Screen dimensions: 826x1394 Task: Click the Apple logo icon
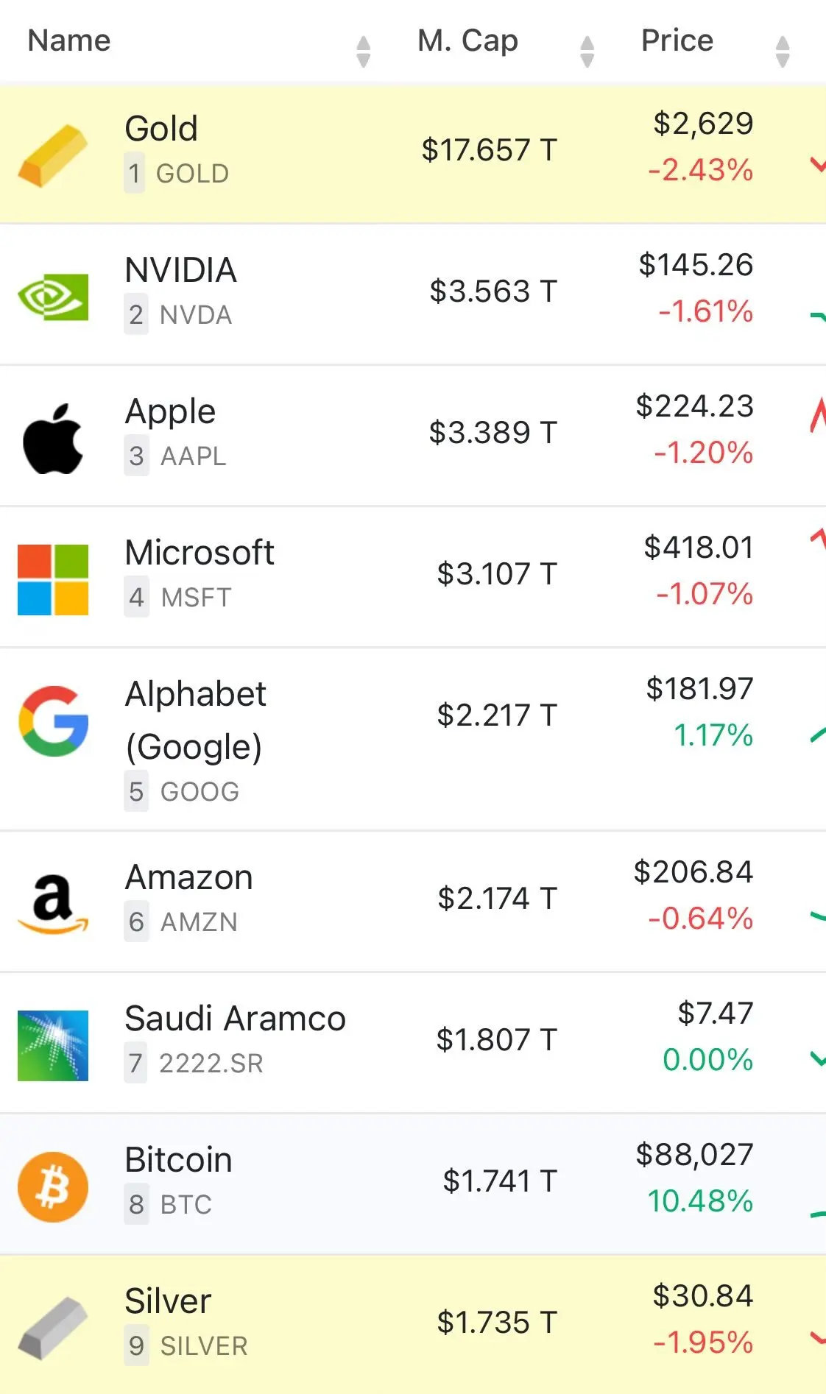pos(53,438)
